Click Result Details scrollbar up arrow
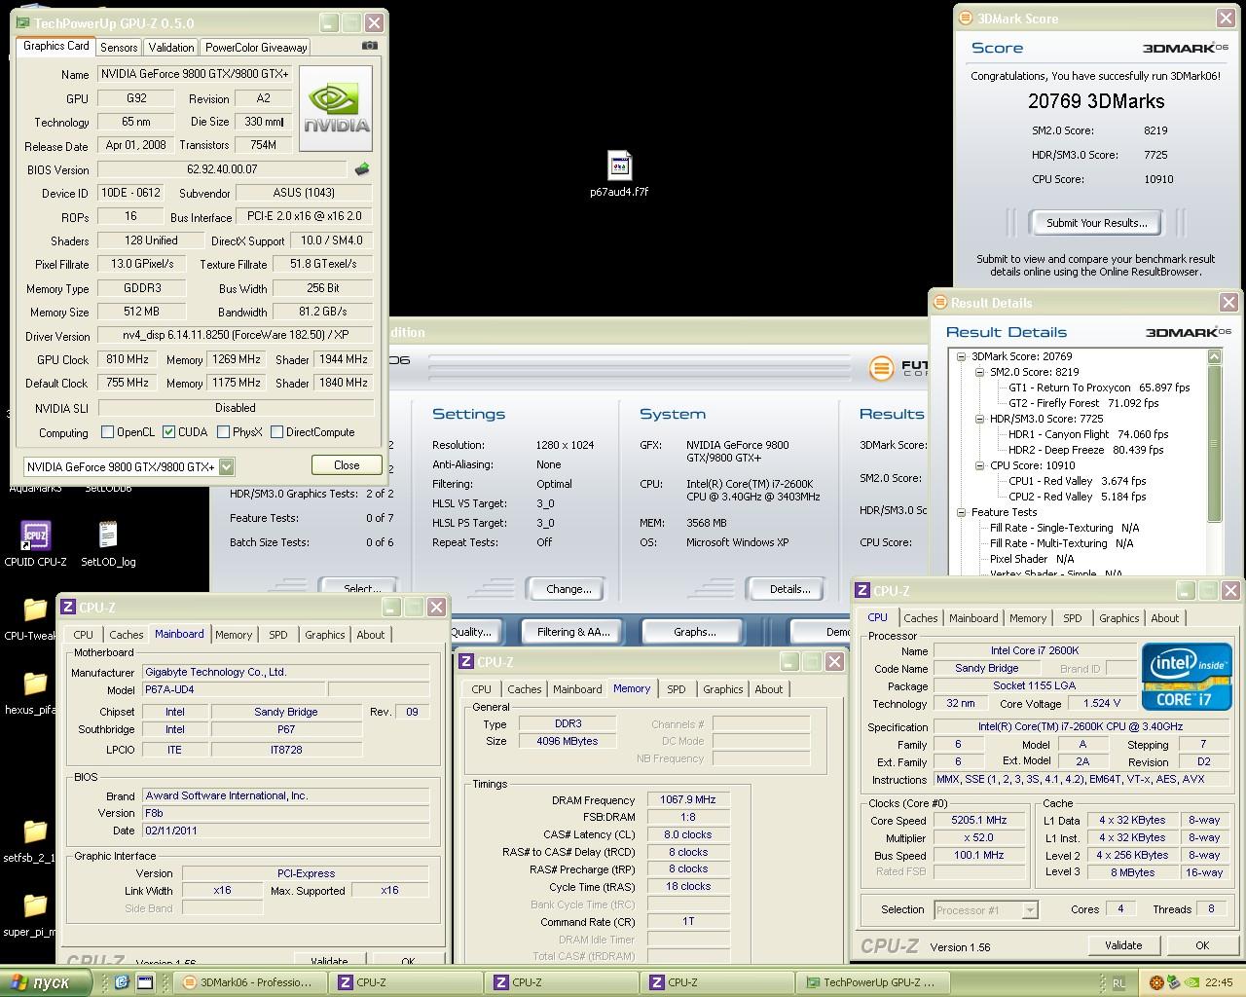 [x=1214, y=356]
